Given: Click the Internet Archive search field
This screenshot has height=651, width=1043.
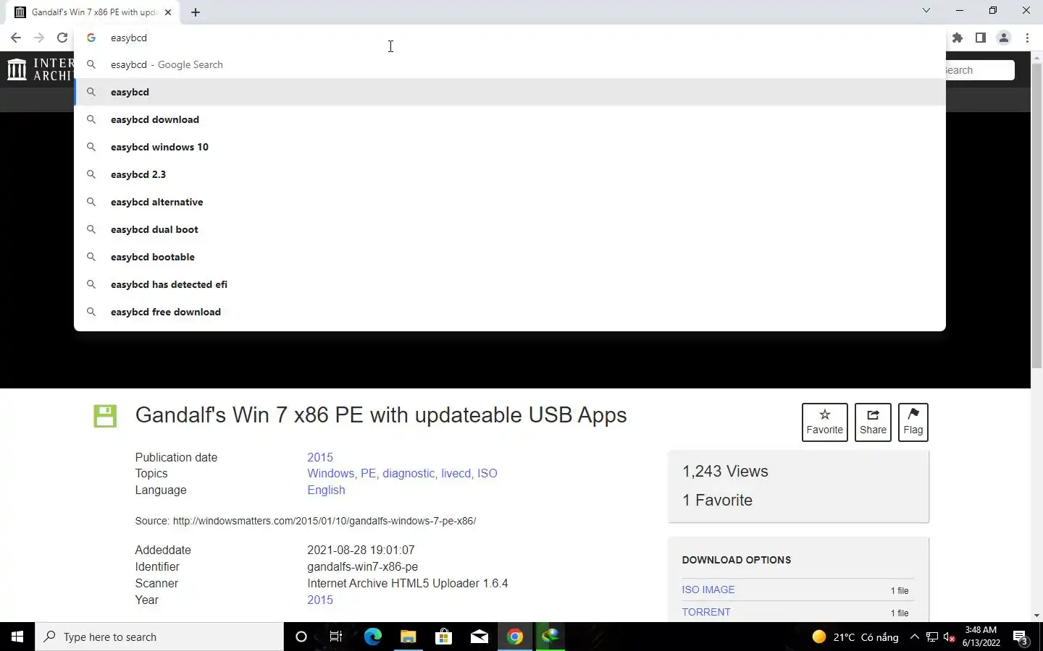Looking at the screenshot, I should point(980,70).
